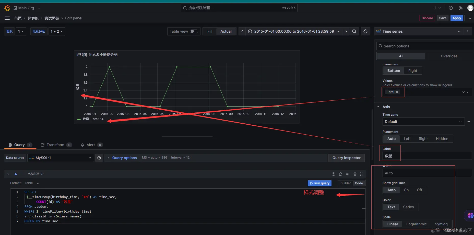
Task: Set axis placement to Left
Action: coord(407,139)
